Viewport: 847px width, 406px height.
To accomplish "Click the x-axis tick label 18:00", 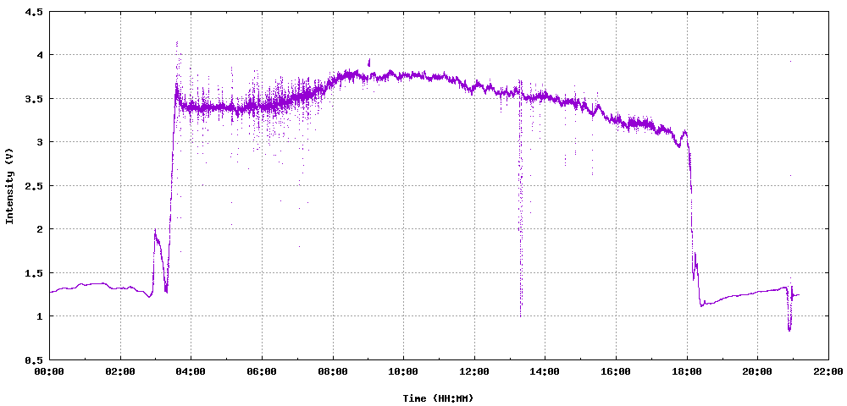I will click(687, 371).
